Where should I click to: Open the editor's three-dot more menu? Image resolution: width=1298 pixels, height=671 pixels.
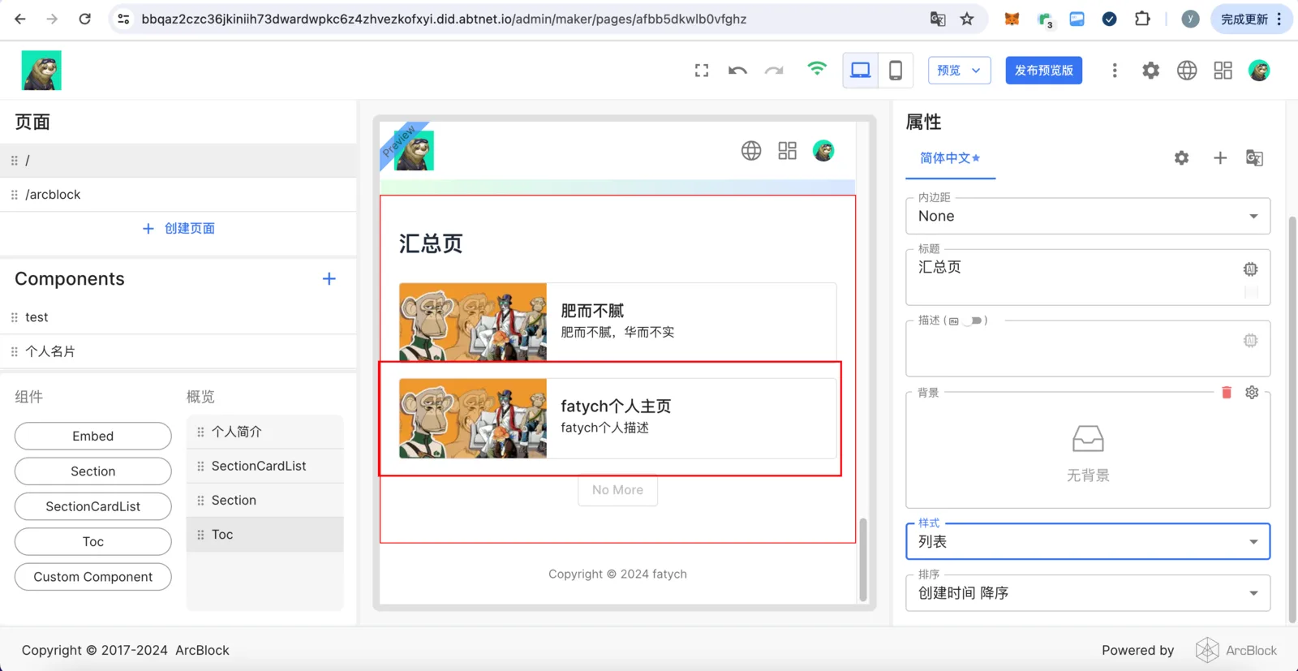point(1115,71)
